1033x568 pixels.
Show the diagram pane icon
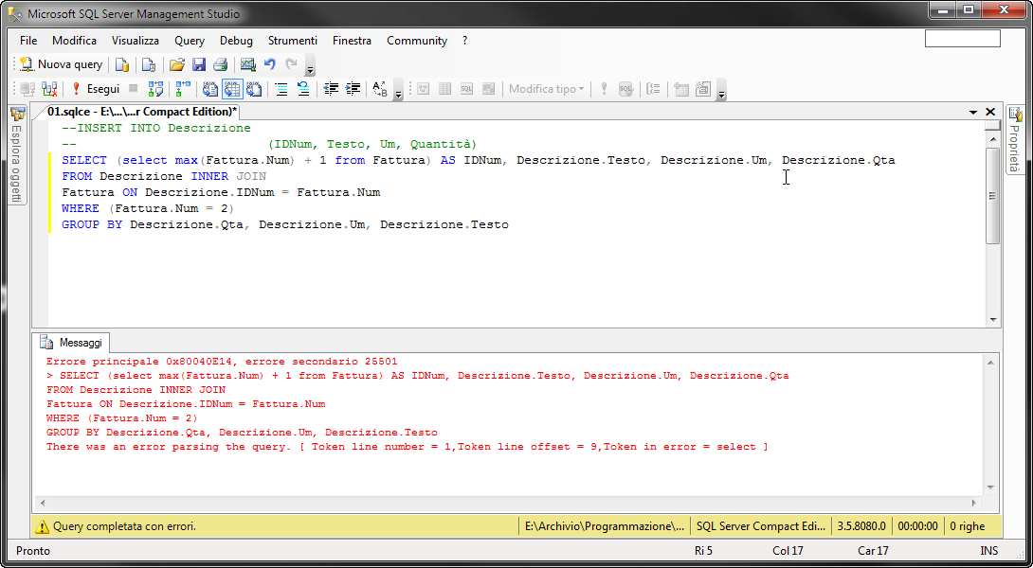click(423, 89)
